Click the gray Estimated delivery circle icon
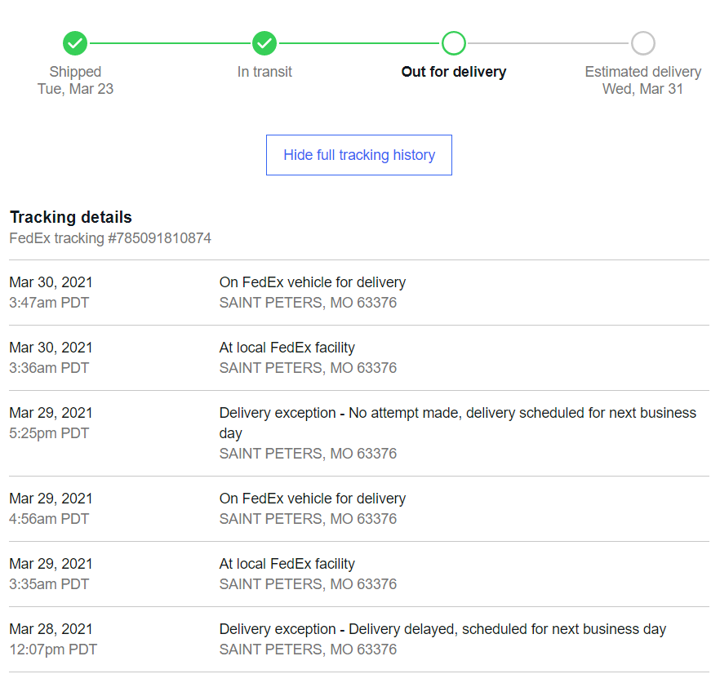 tap(642, 43)
